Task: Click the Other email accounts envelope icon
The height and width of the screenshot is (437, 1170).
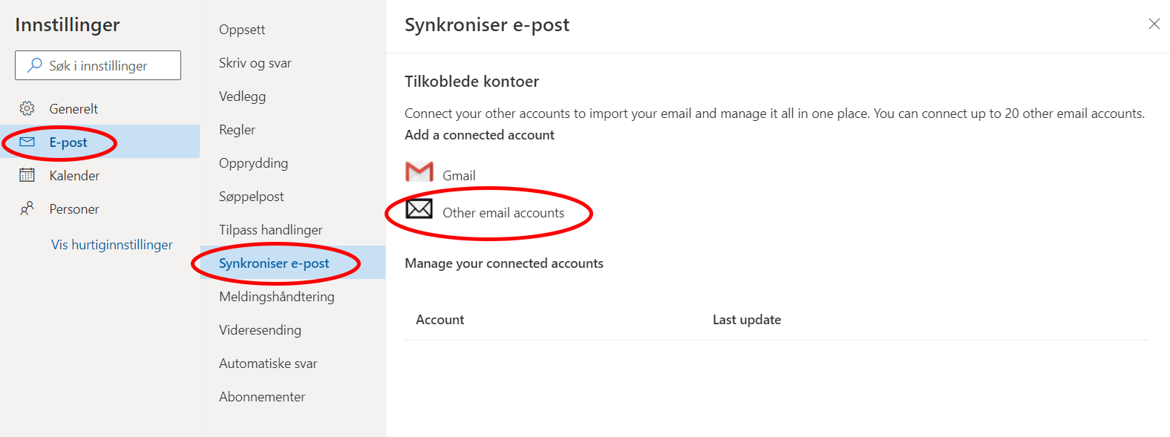Action: click(419, 209)
